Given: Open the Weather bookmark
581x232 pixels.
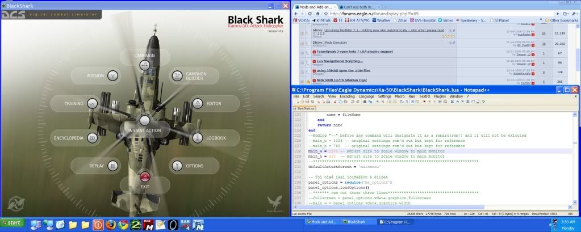Looking at the screenshot, I should point(381,20).
